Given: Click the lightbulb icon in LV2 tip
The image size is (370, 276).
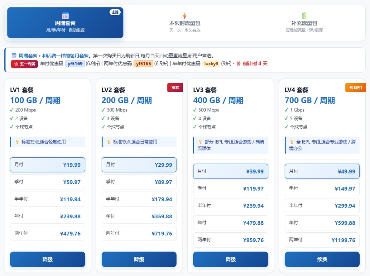Looking at the screenshot, I should coord(109,142).
